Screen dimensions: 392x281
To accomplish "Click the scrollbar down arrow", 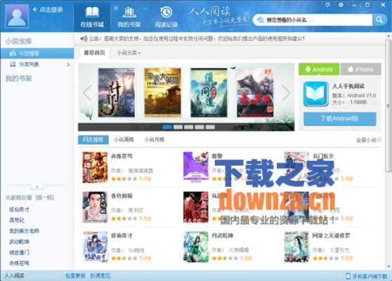I will 388,267.
